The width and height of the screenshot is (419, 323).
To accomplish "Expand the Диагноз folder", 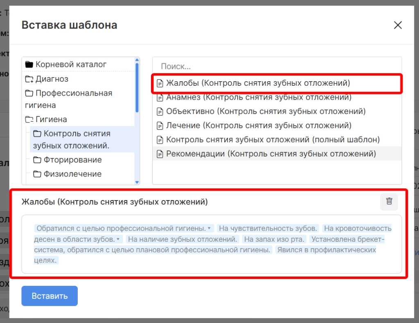I will tap(29, 79).
